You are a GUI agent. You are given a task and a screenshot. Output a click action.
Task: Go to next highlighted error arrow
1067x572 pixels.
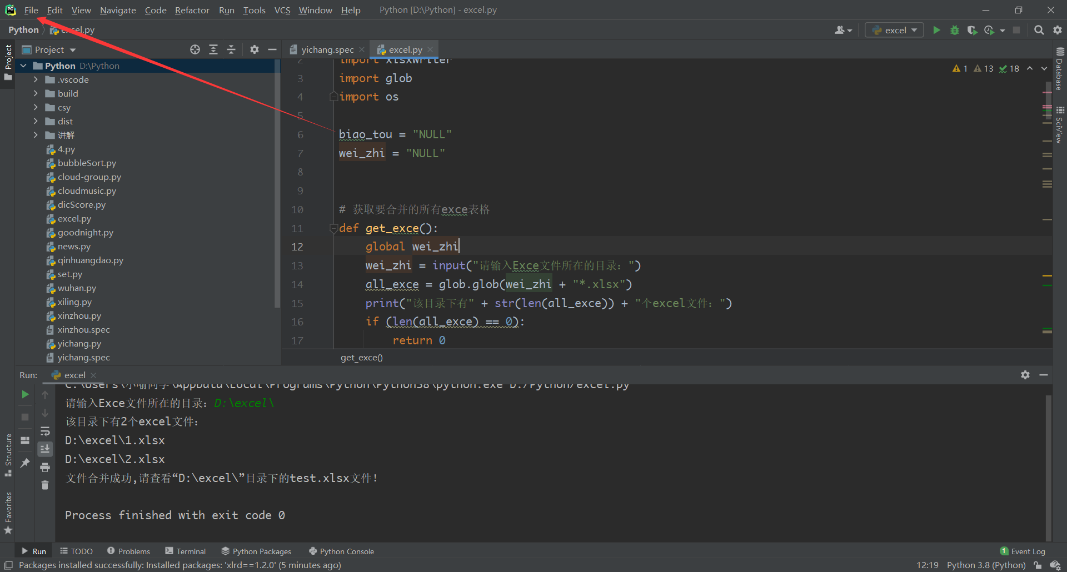tap(1044, 68)
